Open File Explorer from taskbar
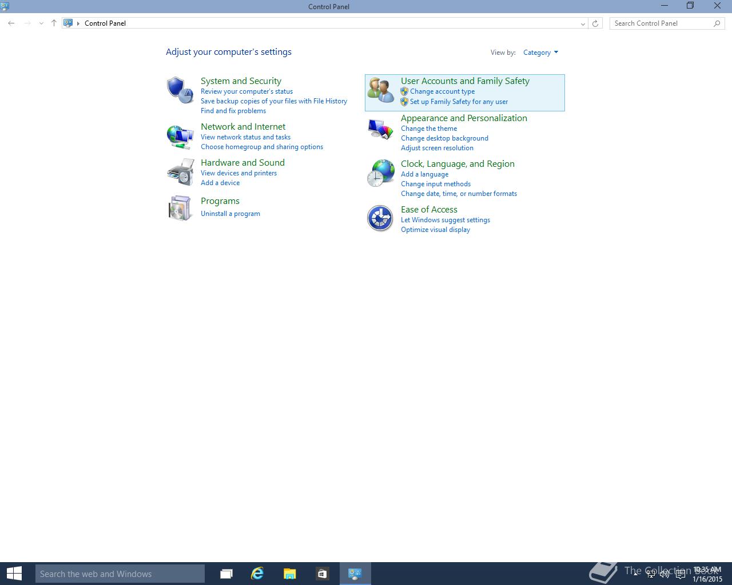This screenshot has height=585, width=732. (290, 574)
